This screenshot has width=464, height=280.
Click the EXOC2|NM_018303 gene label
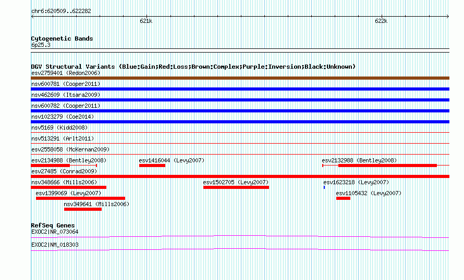55,245
